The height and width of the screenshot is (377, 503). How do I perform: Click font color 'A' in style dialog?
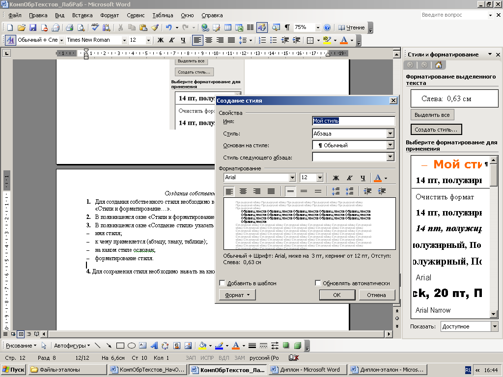pyautogui.click(x=378, y=178)
